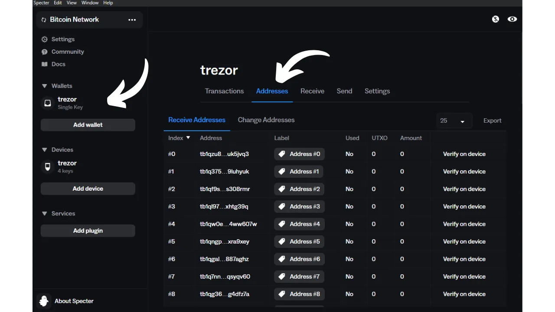Select the trezor wallet icon
This screenshot has height=312, width=555.
(x=48, y=103)
